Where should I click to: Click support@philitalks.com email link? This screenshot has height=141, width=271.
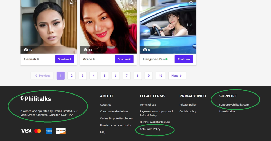[x=234, y=105]
